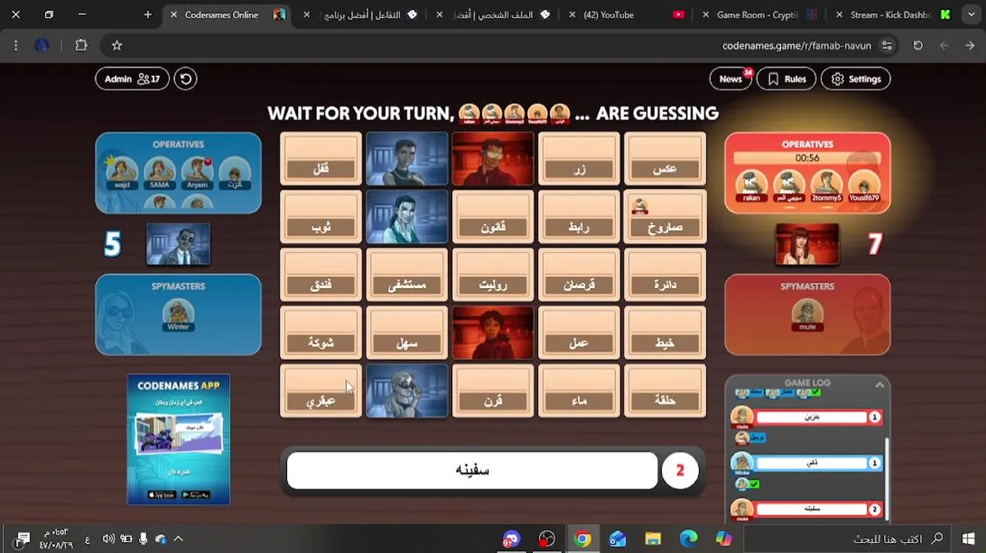Open the browser extensions puzzle icon

coord(81,45)
